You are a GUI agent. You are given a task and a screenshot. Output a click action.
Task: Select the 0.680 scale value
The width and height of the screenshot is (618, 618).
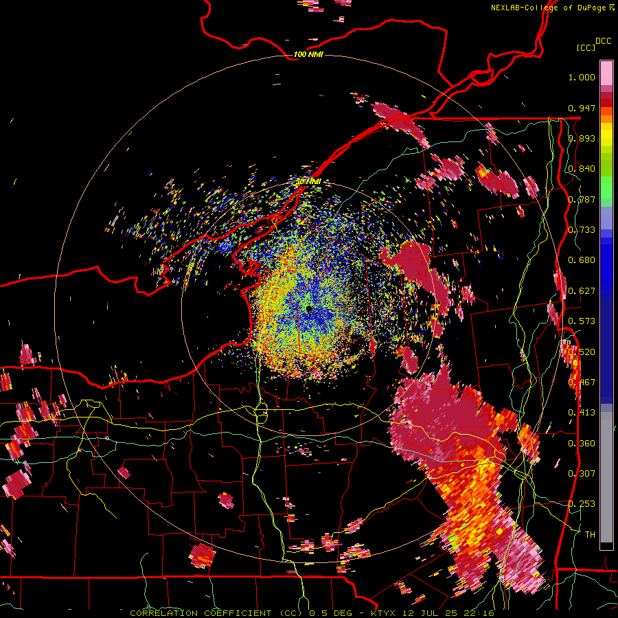click(582, 260)
